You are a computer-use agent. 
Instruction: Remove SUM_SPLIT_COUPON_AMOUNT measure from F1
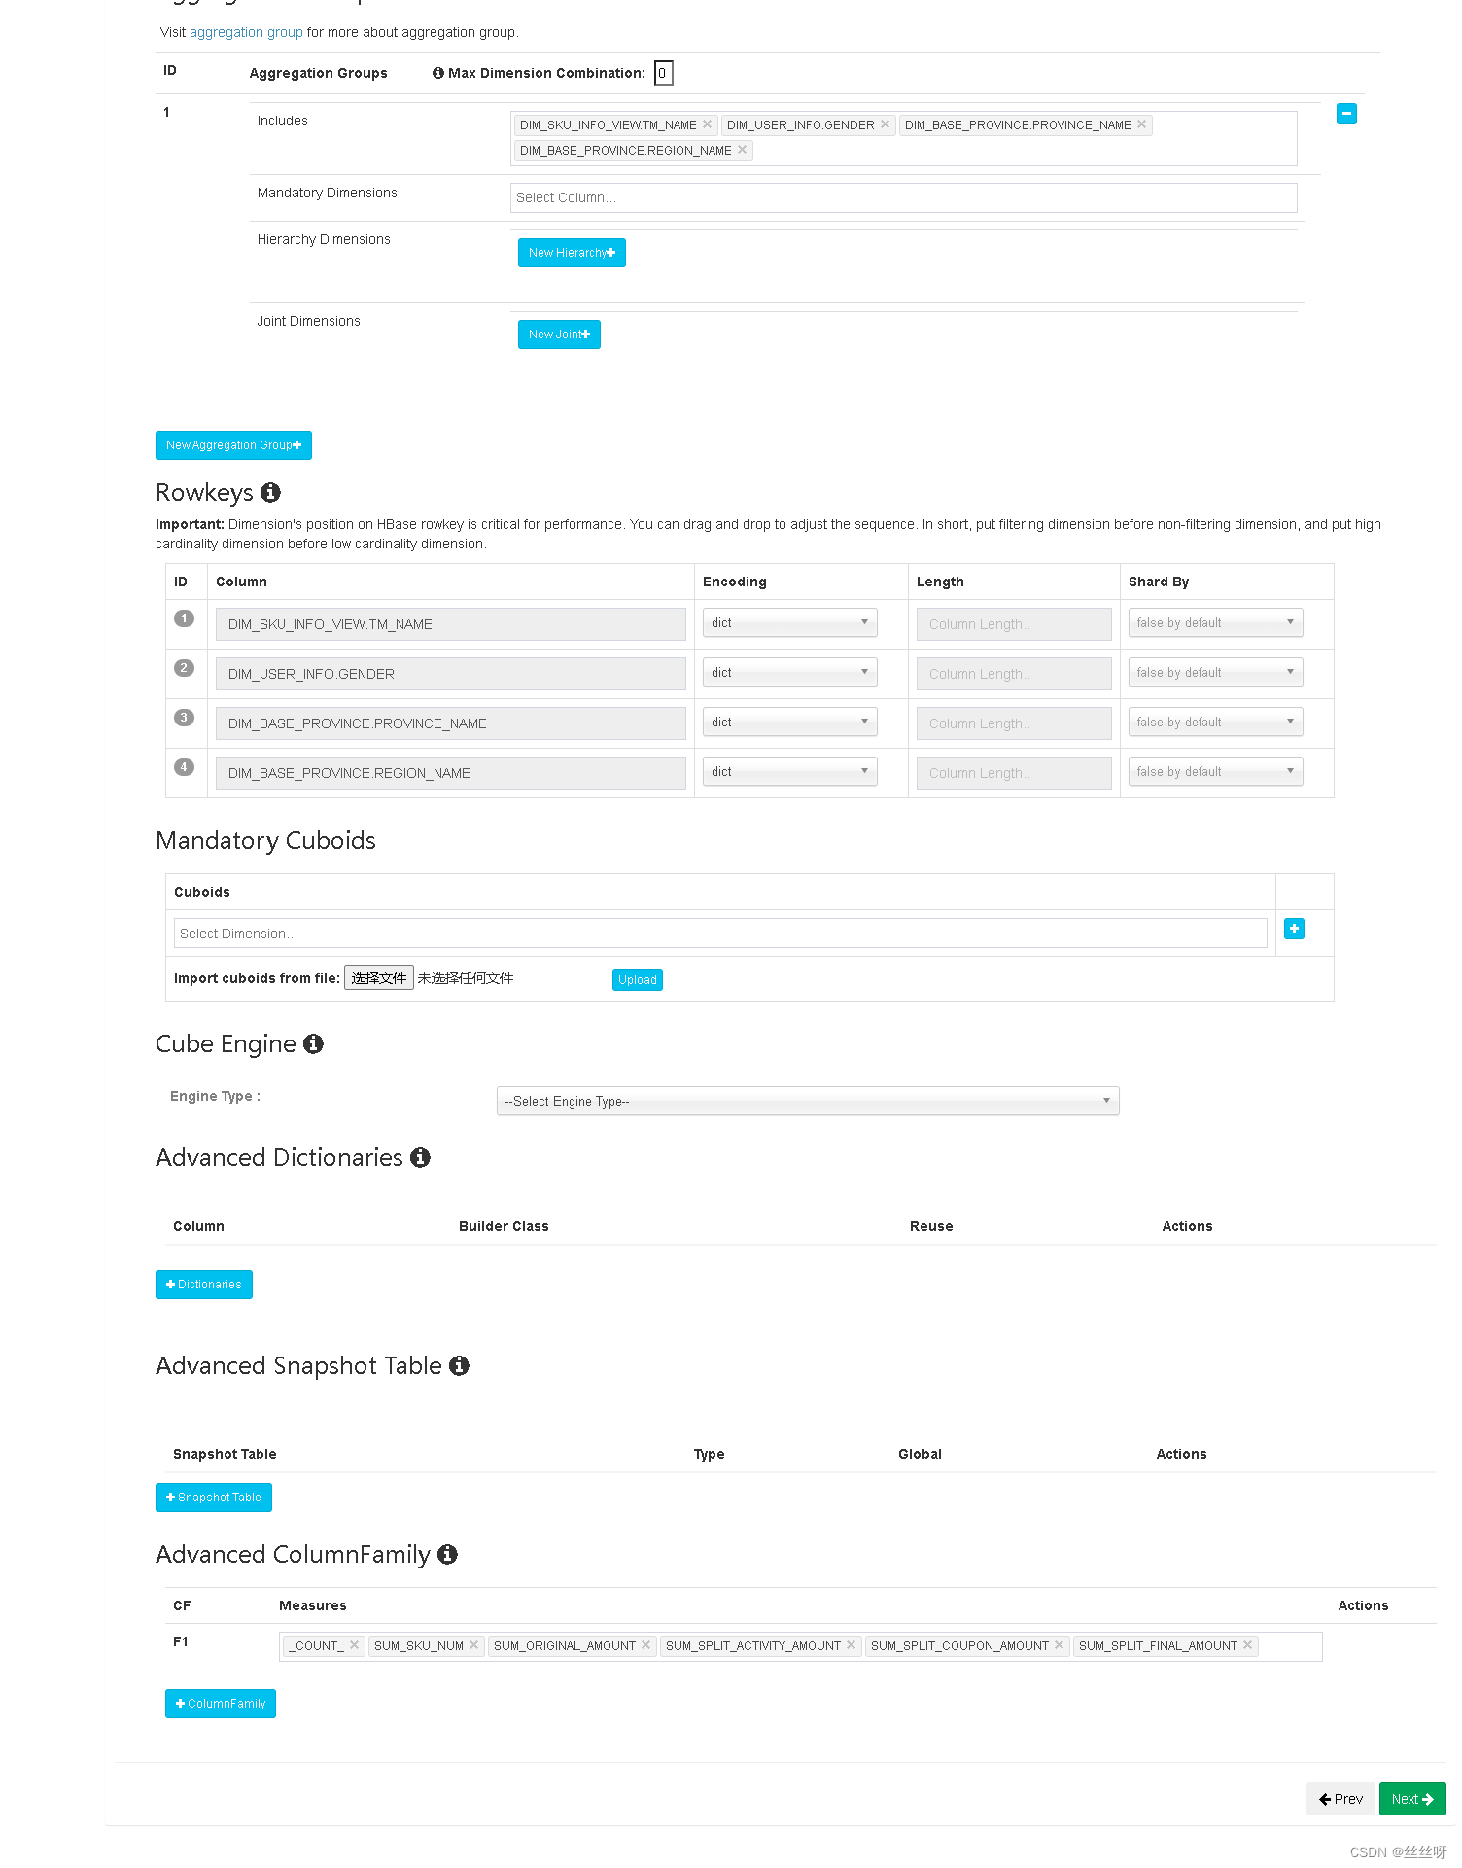1060,1645
